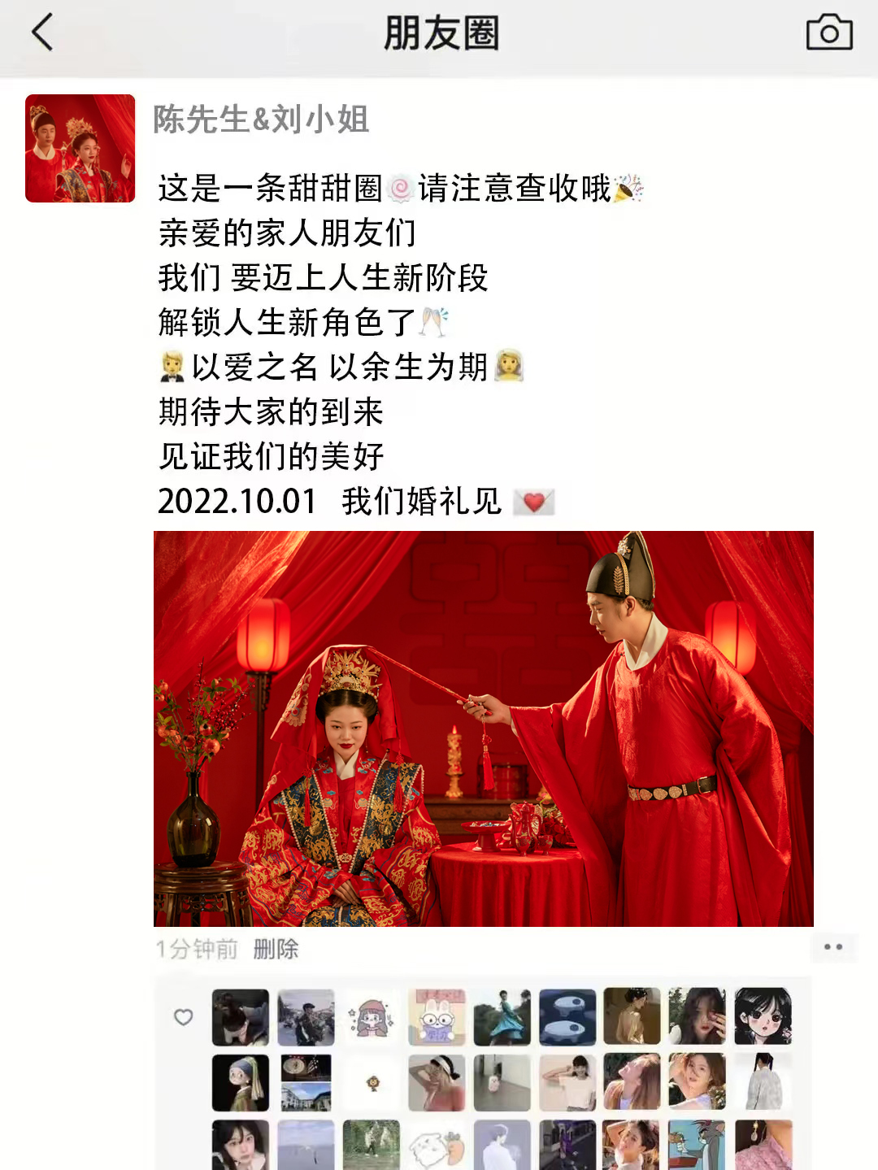Open the Tom and Jerry cartoon avatar
This screenshot has height=1170, width=878.
click(698, 1145)
